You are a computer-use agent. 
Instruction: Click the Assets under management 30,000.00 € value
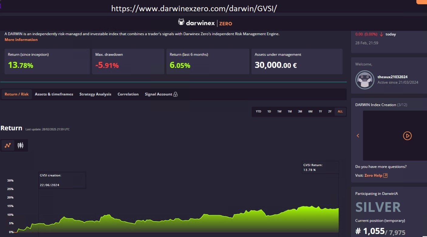[275, 65]
